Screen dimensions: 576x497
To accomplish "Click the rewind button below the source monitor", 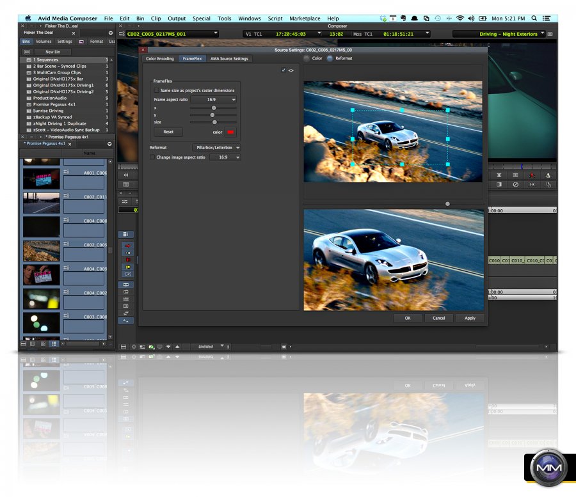I will click(x=126, y=175).
